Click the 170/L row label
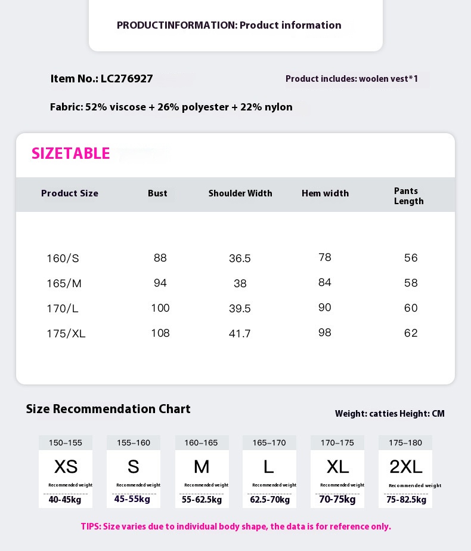Screen dimensions: 471x551 coord(63,308)
